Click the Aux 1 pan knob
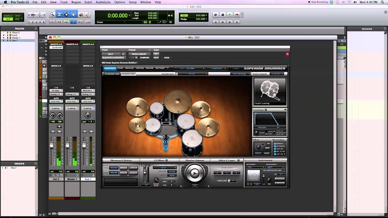 pos(88,115)
